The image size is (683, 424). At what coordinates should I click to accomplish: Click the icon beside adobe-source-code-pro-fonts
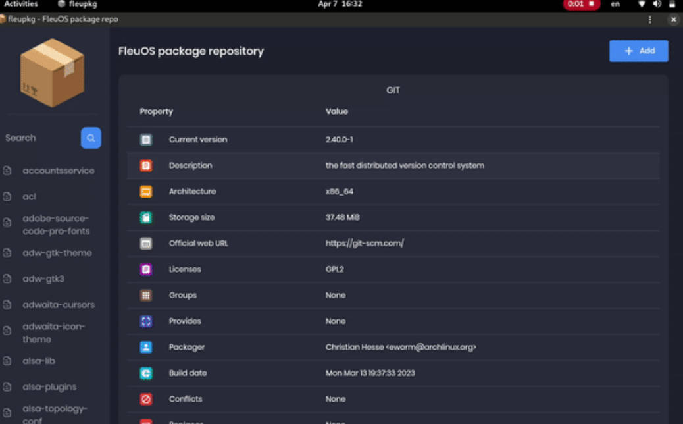tap(7, 223)
